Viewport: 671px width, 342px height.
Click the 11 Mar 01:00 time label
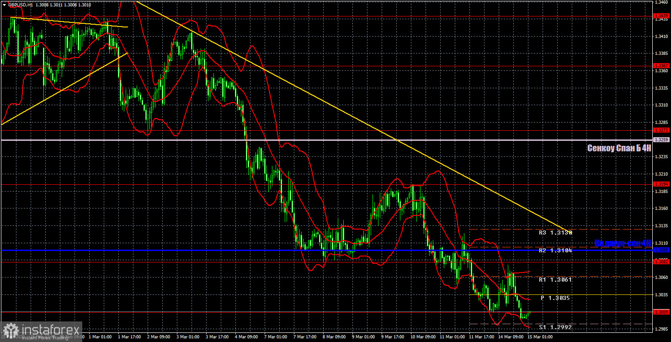click(452, 337)
